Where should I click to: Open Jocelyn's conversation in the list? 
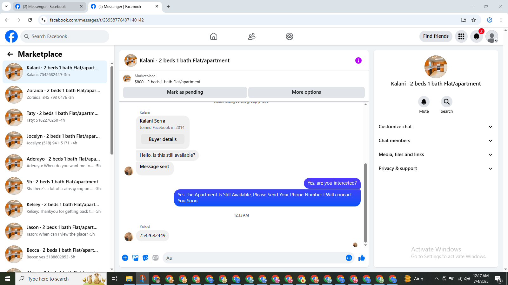click(55, 140)
